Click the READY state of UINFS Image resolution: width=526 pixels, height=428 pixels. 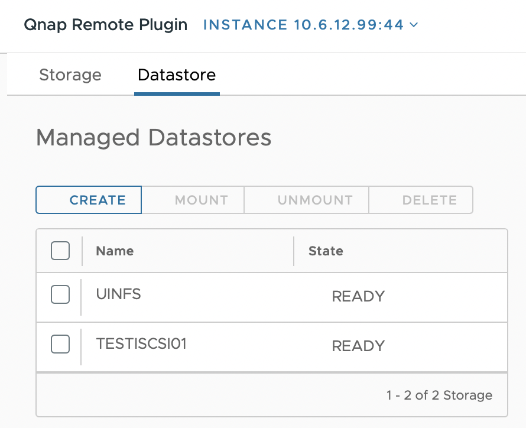(358, 296)
